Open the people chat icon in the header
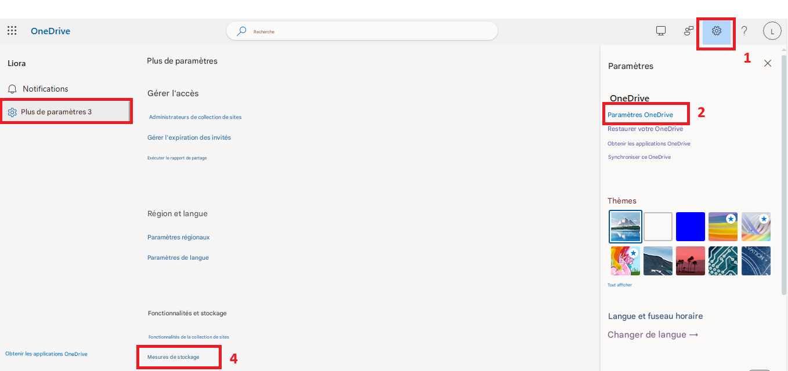This screenshot has height=371, width=788. pyautogui.click(x=689, y=31)
